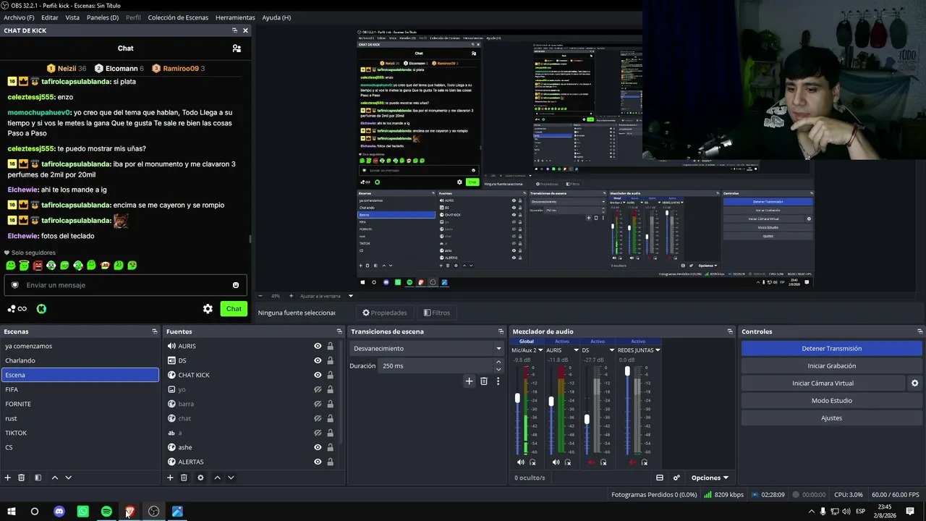Open source properties gear in Fuentes toolbar
Viewport: 926px width, 521px height.
pyautogui.click(x=200, y=478)
